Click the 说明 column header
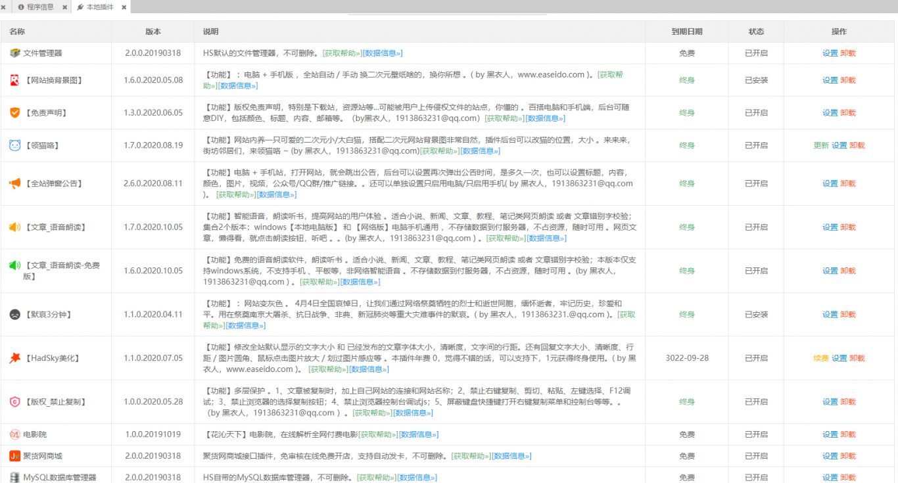Viewport: 898px width, 483px height. (x=211, y=32)
